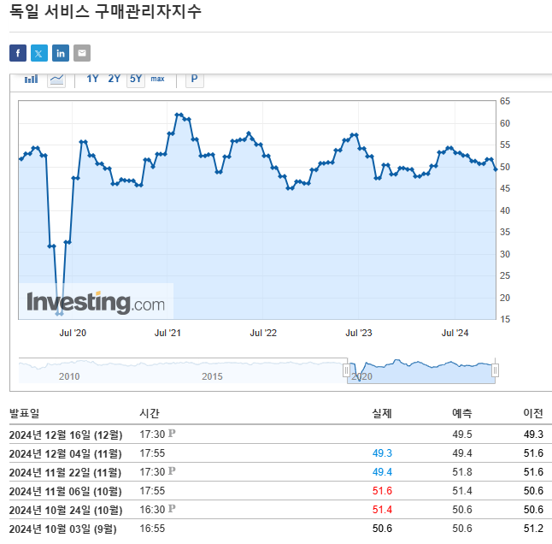Click the preliminary P icon beside December 16
This screenshot has width=552, height=544.
(172, 434)
